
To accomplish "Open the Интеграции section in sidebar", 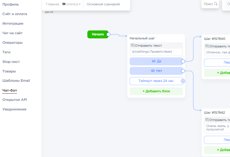I will click(x=13, y=23).
